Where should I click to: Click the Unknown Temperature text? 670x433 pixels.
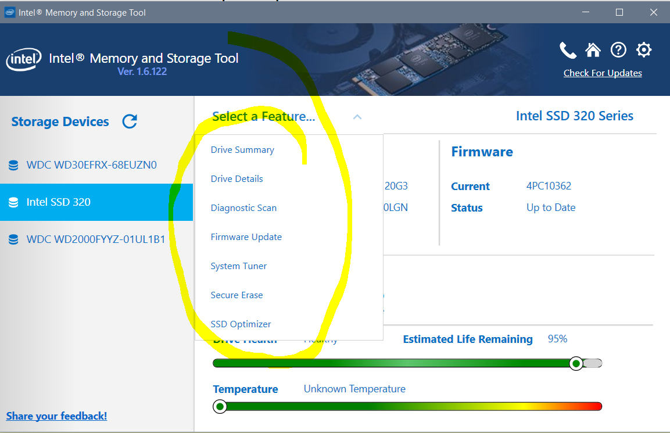354,389
